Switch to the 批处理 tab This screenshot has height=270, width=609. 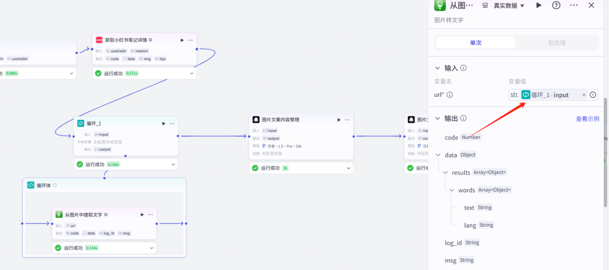(x=557, y=43)
